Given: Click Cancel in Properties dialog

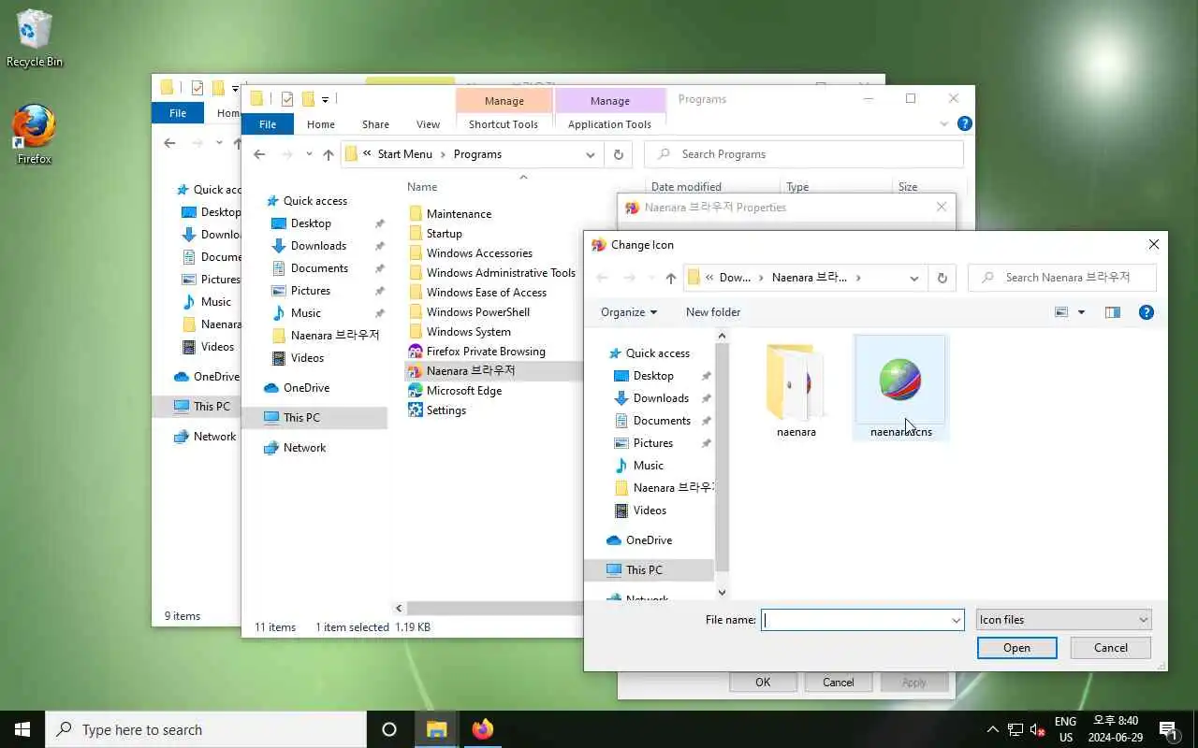Looking at the screenshot, I should coord(839,683).
